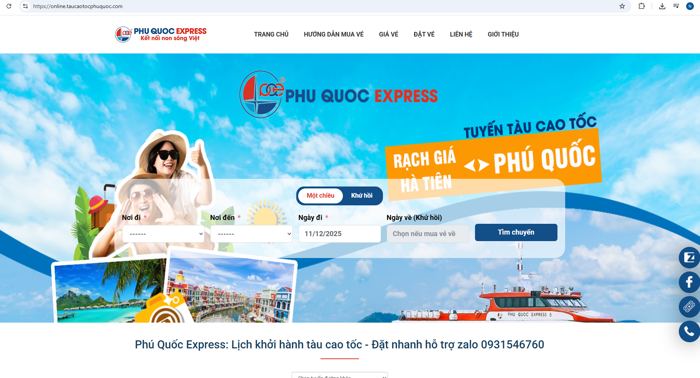The height and width of the screenshot is (378, 700).
Task: Click the ticket floating icon
Action: click(x=689, y=307)
